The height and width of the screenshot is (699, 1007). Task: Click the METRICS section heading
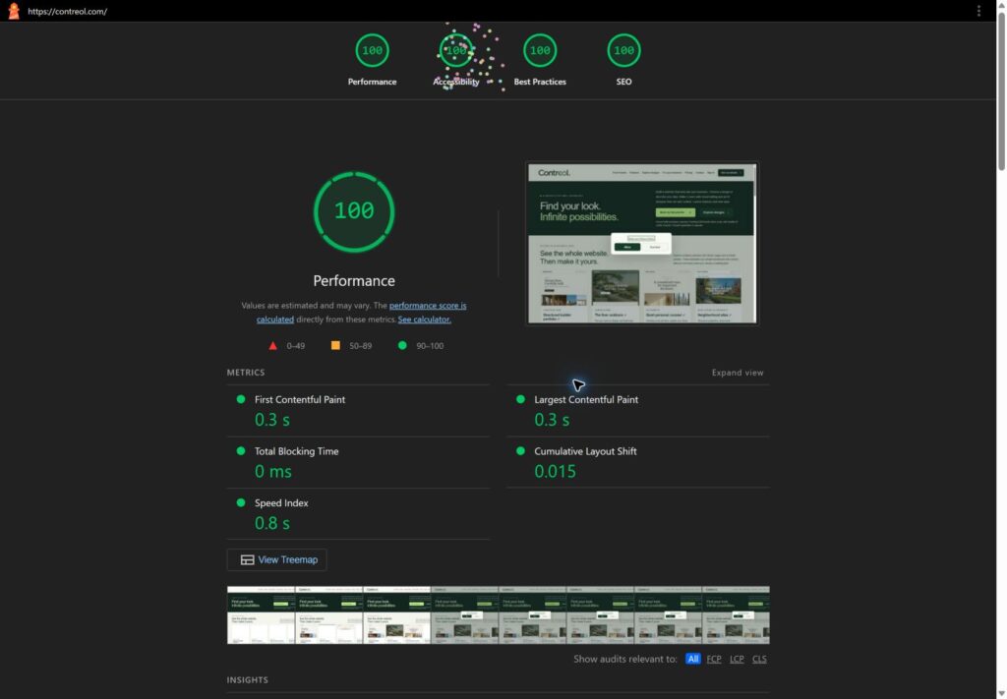245,373
